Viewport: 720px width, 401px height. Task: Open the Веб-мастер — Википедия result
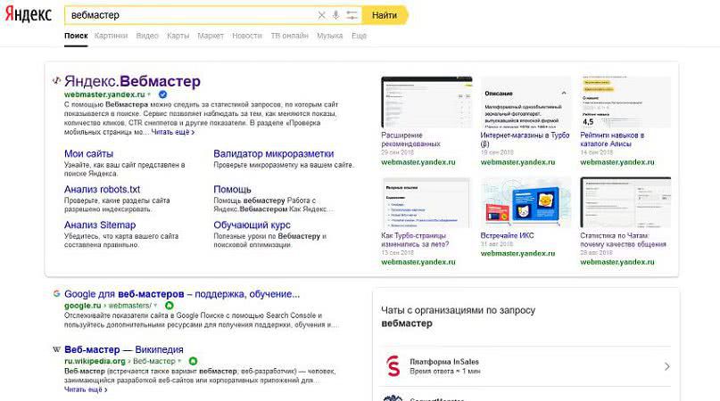[124, 349]
